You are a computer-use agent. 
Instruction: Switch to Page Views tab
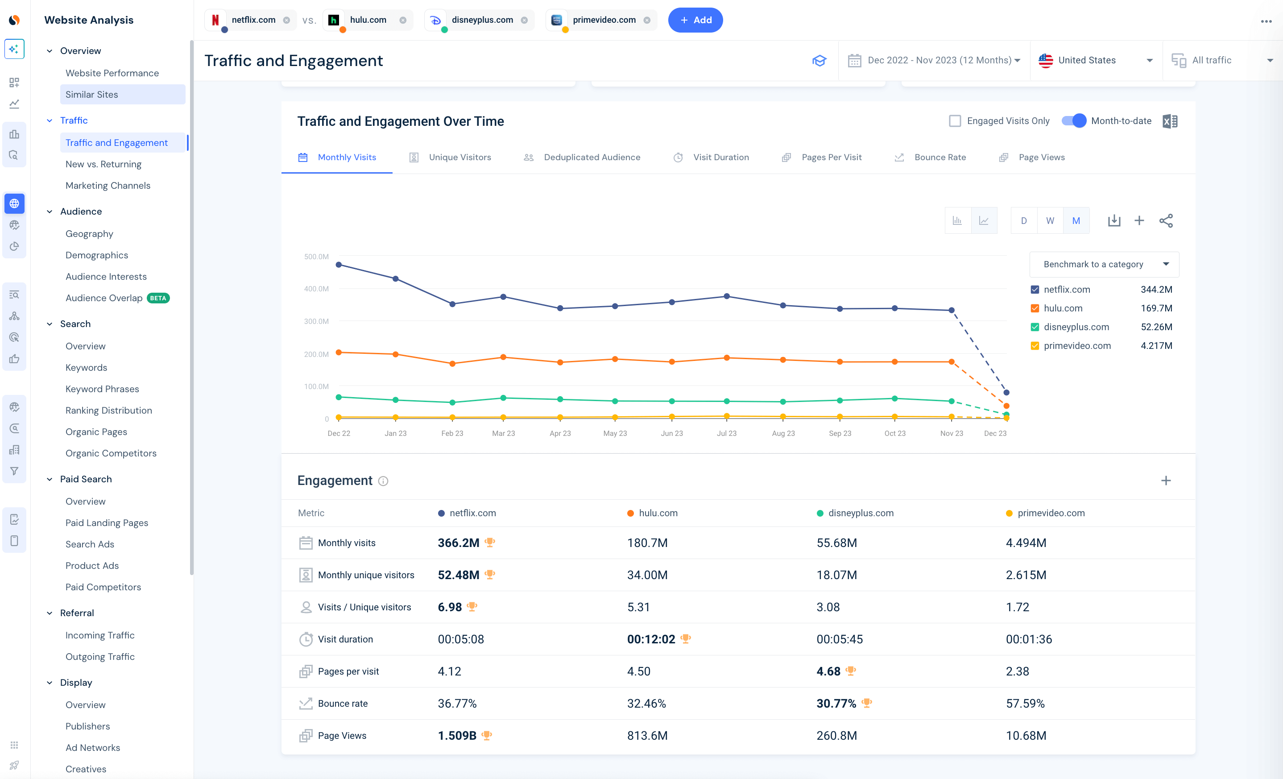1032,157
